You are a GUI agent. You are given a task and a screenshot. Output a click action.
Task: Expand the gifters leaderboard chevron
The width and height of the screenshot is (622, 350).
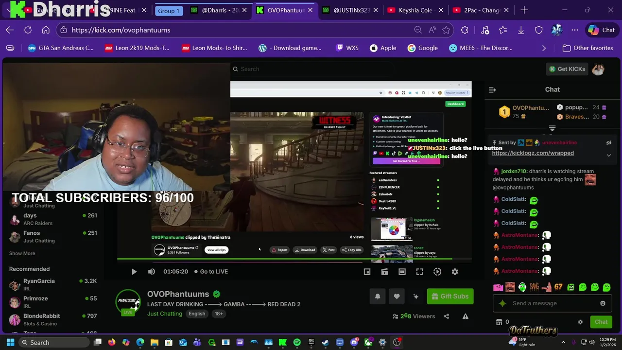click(x=552, y=128)
